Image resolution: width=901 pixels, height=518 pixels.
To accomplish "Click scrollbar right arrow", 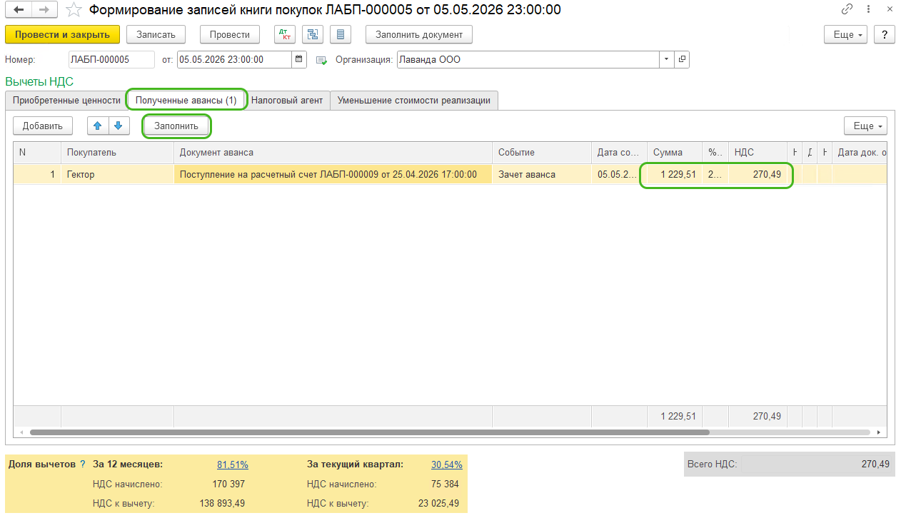I will [879, 432].
